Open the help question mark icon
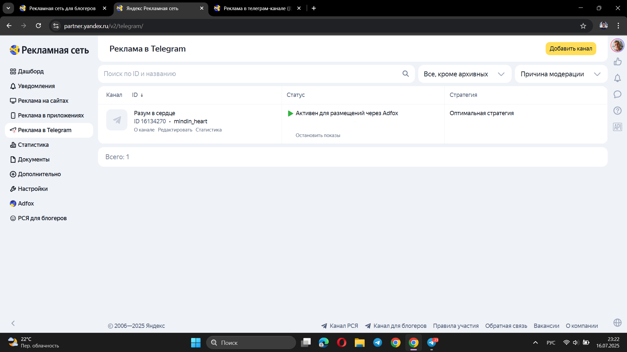 click(x=618, y=111)
